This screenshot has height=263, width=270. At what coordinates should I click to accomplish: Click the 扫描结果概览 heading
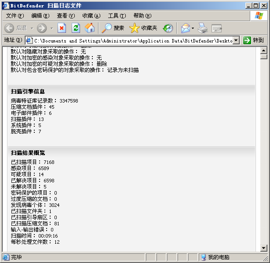[28, 153]
